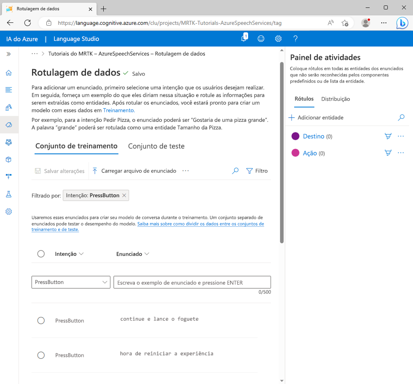Open toolbar overflow ellipsis menu
Viewport: 413px width, 384px height.
[186, 171]
